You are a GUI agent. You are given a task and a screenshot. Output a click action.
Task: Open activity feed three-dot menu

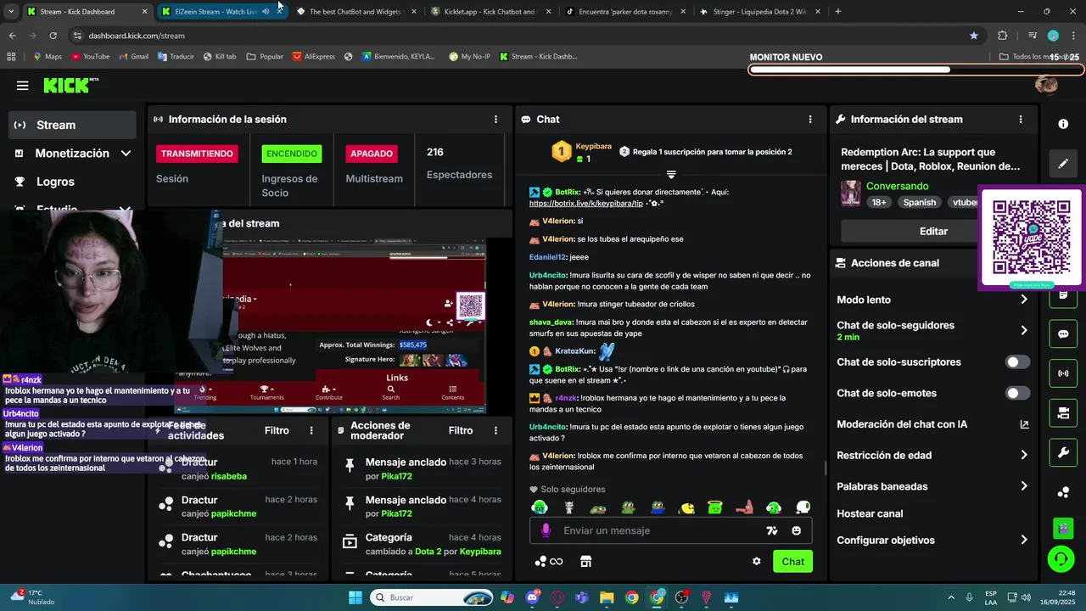pyautogui.click(x=311, y=431)
